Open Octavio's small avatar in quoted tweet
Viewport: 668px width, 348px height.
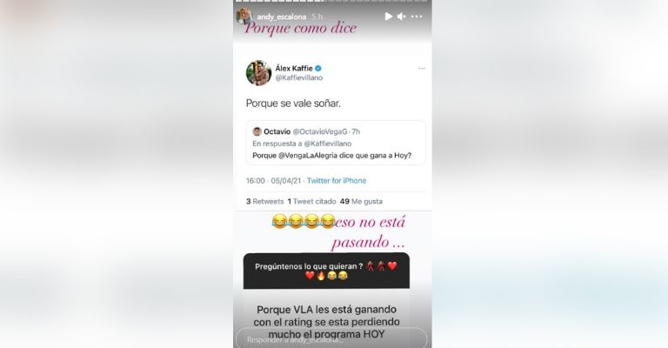pos(257,131)
